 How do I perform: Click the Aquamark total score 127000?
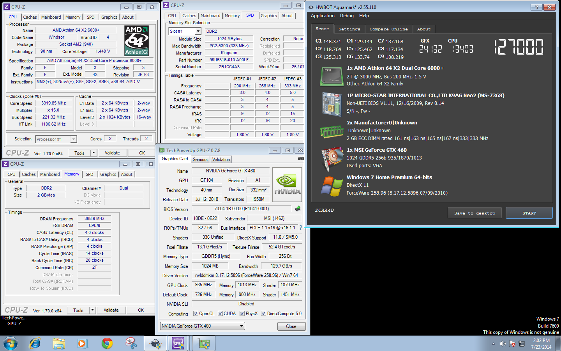click(x=519, y=47)
